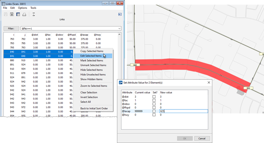Click the Attribute column header in dialog

pos(127,93)
